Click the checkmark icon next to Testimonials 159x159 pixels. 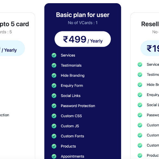[x=54, y=65]
